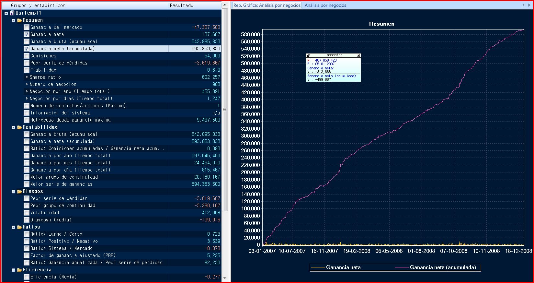Select Rep. Gráfica: Análisis por negocios tab
534x283 pixels.
tap(267, 5)
